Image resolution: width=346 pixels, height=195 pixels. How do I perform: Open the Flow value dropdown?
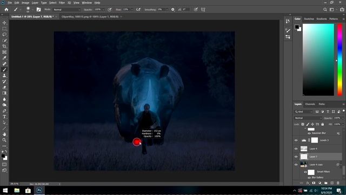132,10
